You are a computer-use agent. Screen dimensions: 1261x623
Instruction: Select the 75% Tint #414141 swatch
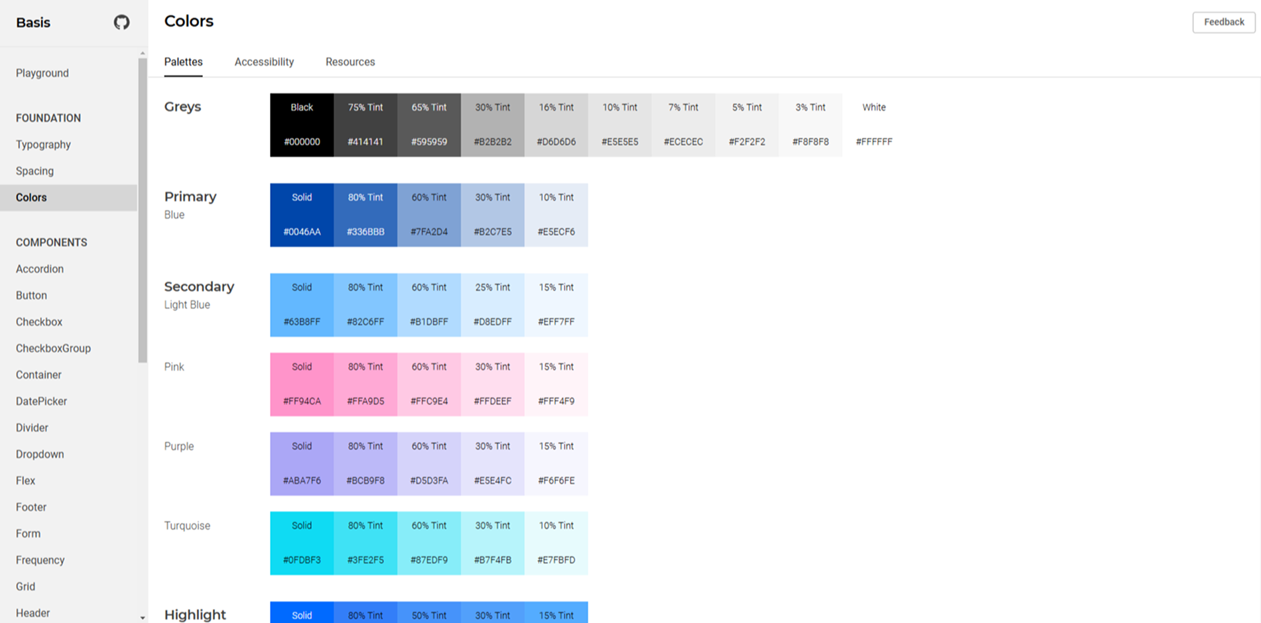click(x=365, y=125)
